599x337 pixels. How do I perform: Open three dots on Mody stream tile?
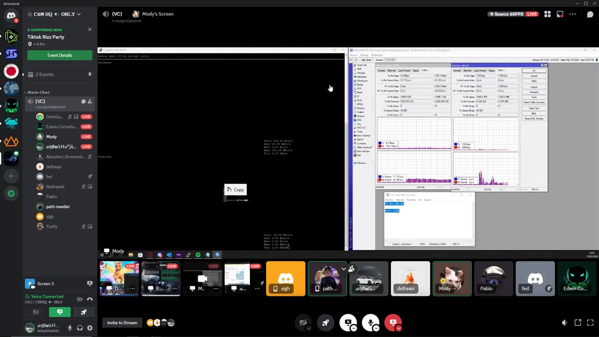pyautogui.click(x=216, y=289)
